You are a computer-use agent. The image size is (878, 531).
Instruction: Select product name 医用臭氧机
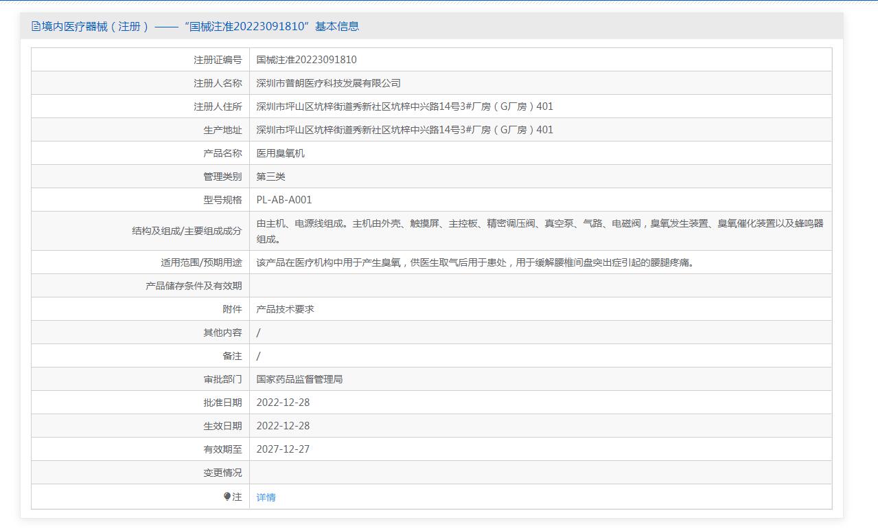click(280, 153)
